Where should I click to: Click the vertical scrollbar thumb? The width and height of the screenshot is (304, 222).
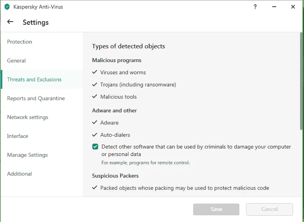click(x=301, y=81)
